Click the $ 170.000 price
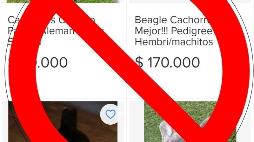Image resolution: width=254 pixels, height=142 pixels. [167, 62]
